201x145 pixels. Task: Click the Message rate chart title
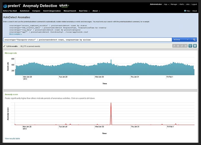click(x=11, y=53)
